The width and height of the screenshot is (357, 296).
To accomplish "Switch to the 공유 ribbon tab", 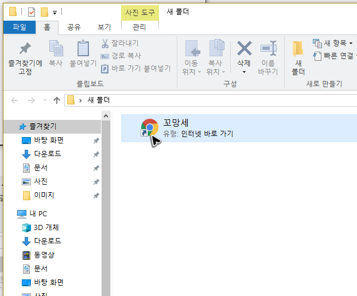I will click(74, 28).
